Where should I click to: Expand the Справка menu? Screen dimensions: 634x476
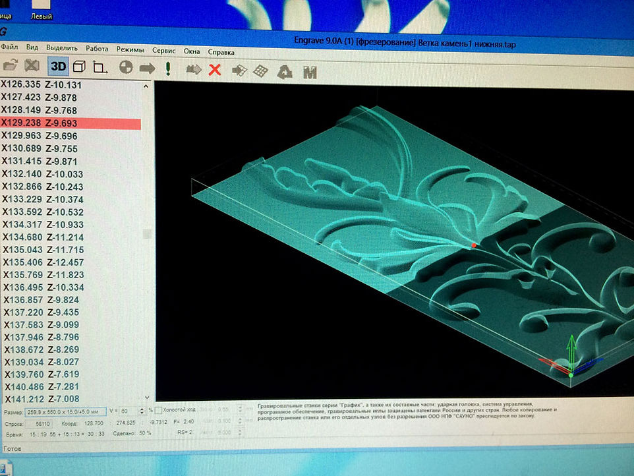tap(221, 51)
